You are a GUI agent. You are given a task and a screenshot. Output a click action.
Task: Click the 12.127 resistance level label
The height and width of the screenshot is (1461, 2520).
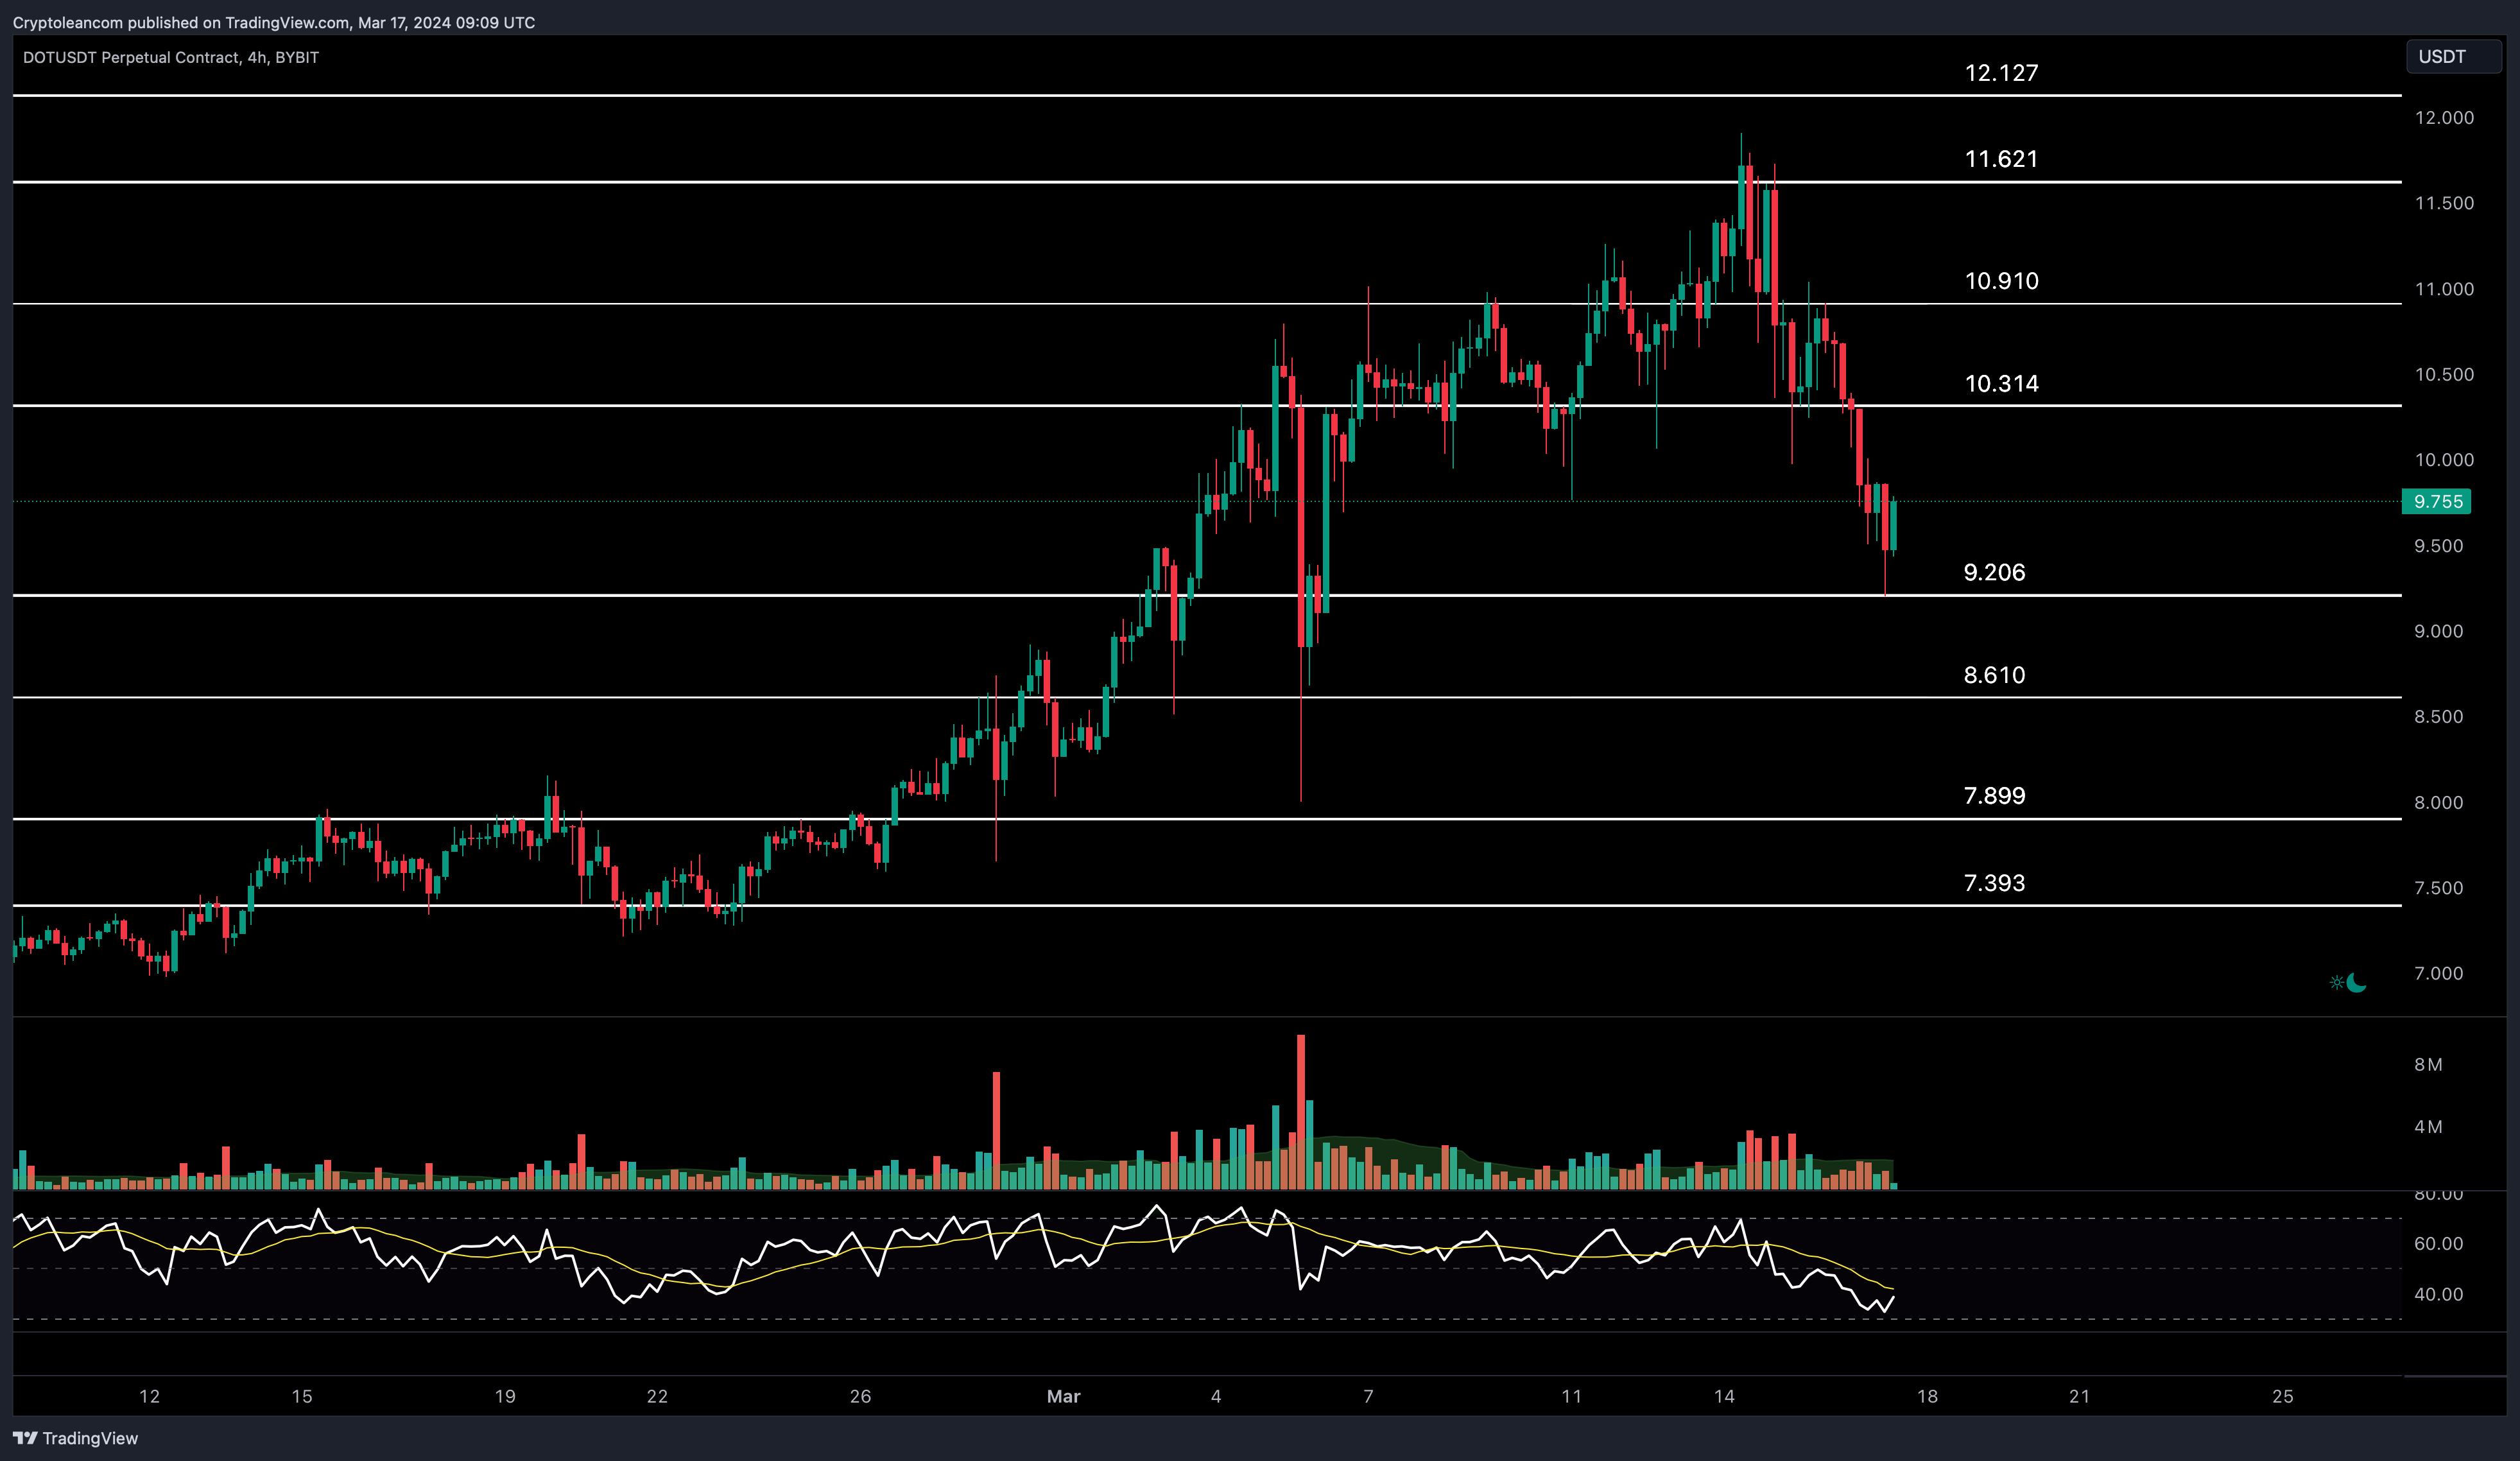[2001, 73]
